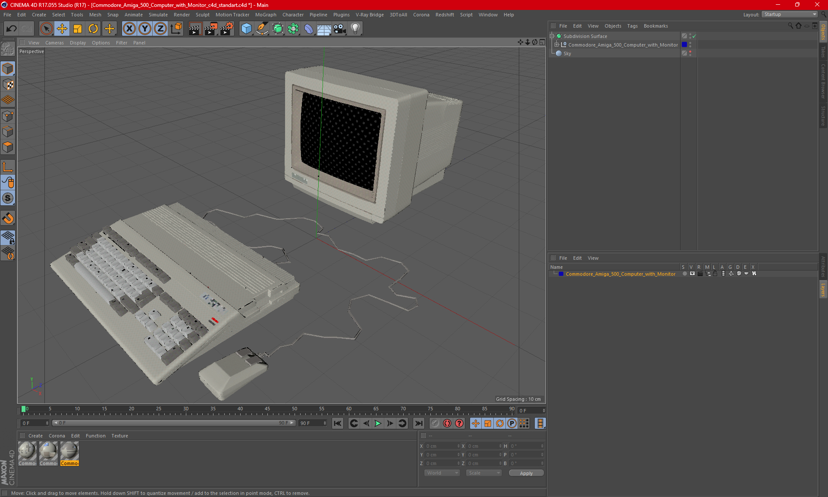Click frame 45 on the timeline ruler

267,409
